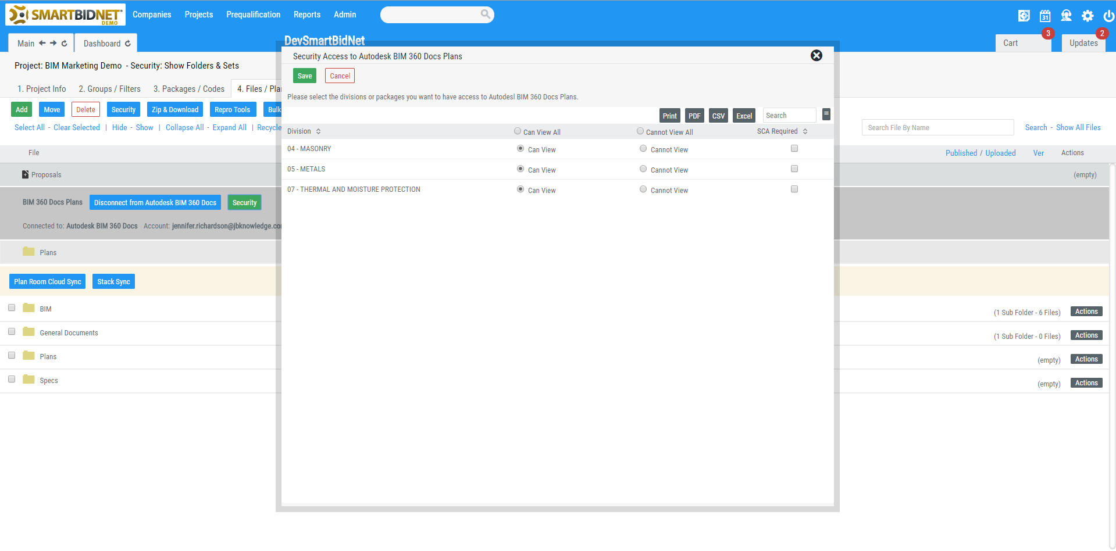
Task: Print the division list
Action: [670, 116]
